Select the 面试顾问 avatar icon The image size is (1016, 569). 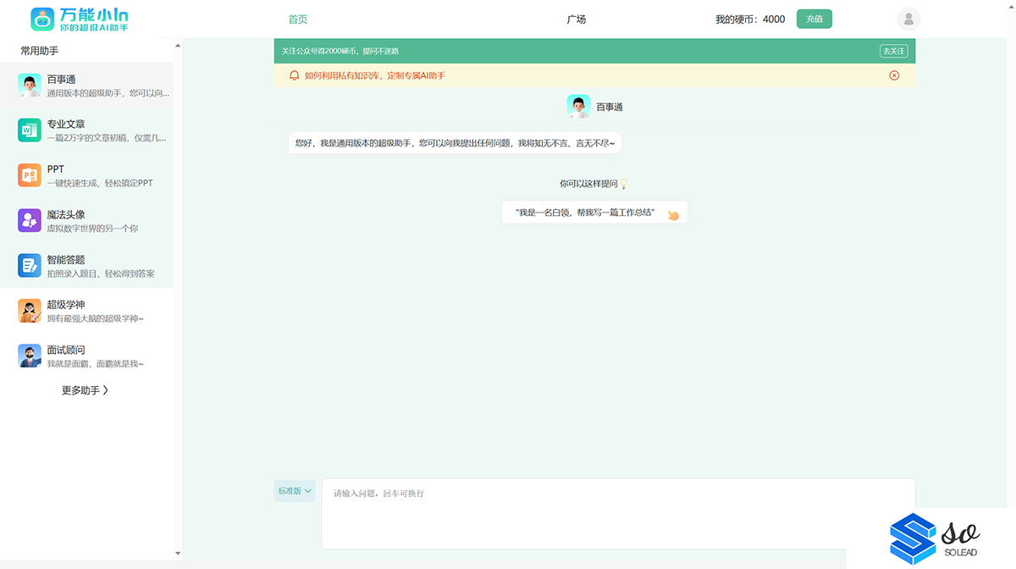[30, 356]
